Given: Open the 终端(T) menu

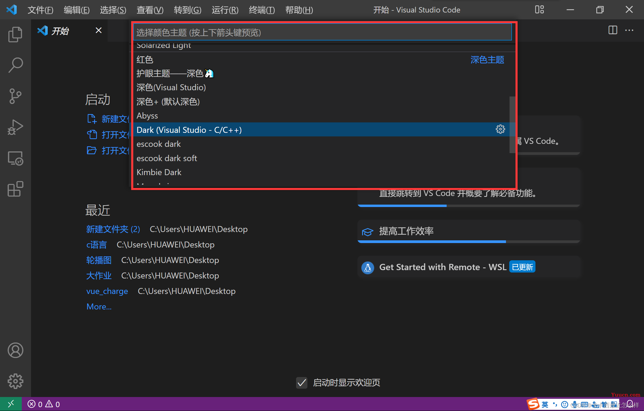Looking at the screenshot, I should 262,10.
